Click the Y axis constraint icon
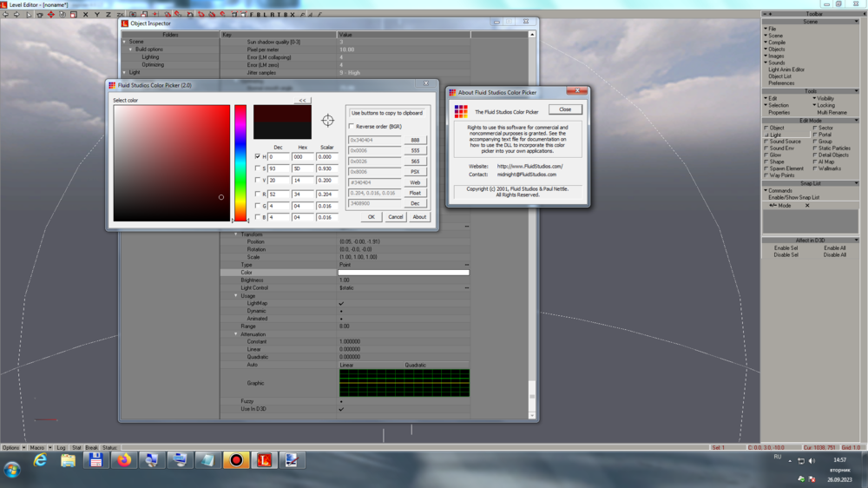The height and width of the screenshot is (488, 868). coord(96,15)
